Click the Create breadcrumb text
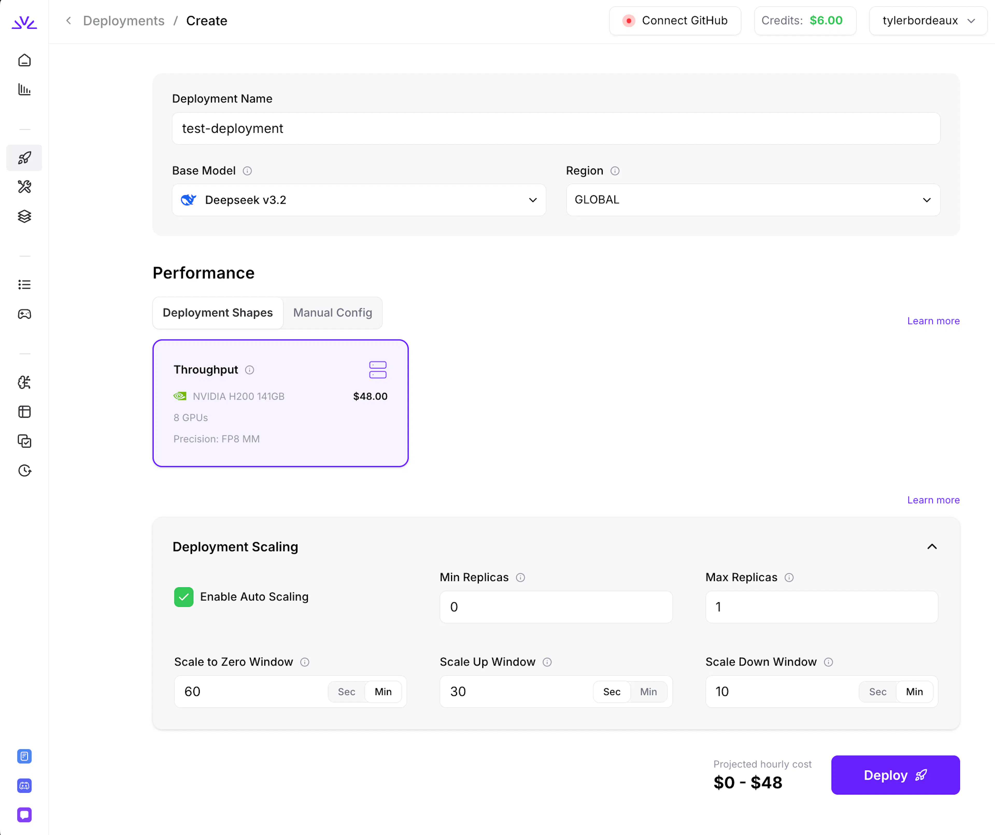This screenshot has height=835, width=995. pos(207,20)
